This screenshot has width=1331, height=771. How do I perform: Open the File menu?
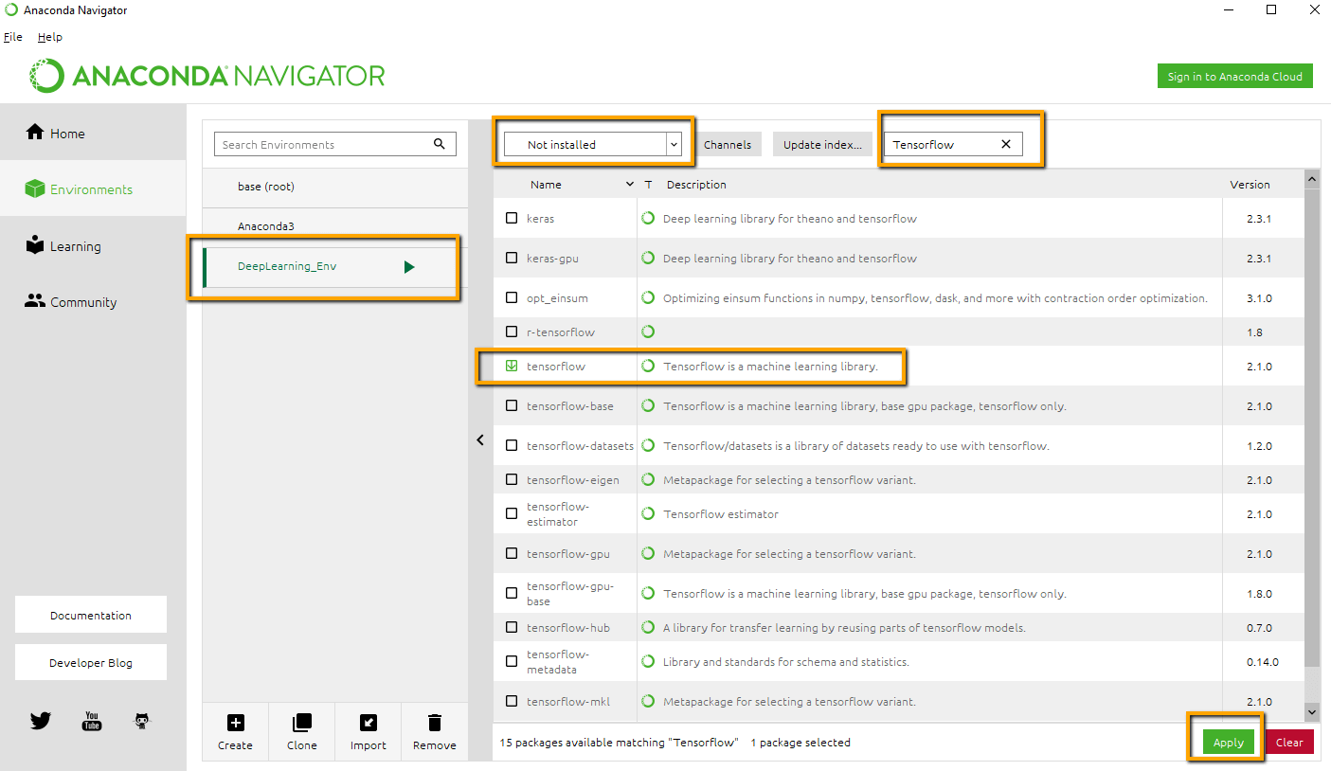[x=12, y=37]
